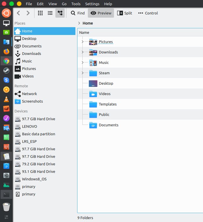The image size is (203, 222).
Task: Select the Details tree view mode
Action: 60,13
